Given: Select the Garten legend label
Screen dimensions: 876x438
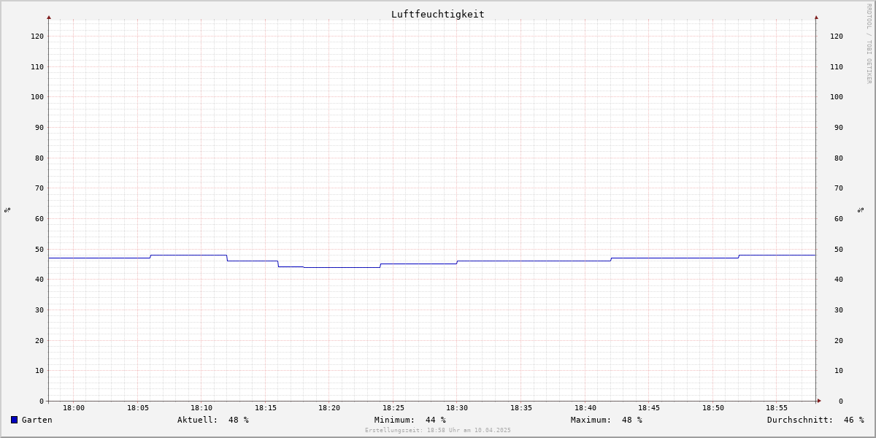Looking at the screenshot, I should pyautogui.click(x=37, y=420).
